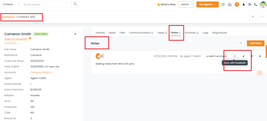This screenshot has width=267, height=121.
Task: Edit contact Cameron Smith pencil button
Action: coord(75,34)
